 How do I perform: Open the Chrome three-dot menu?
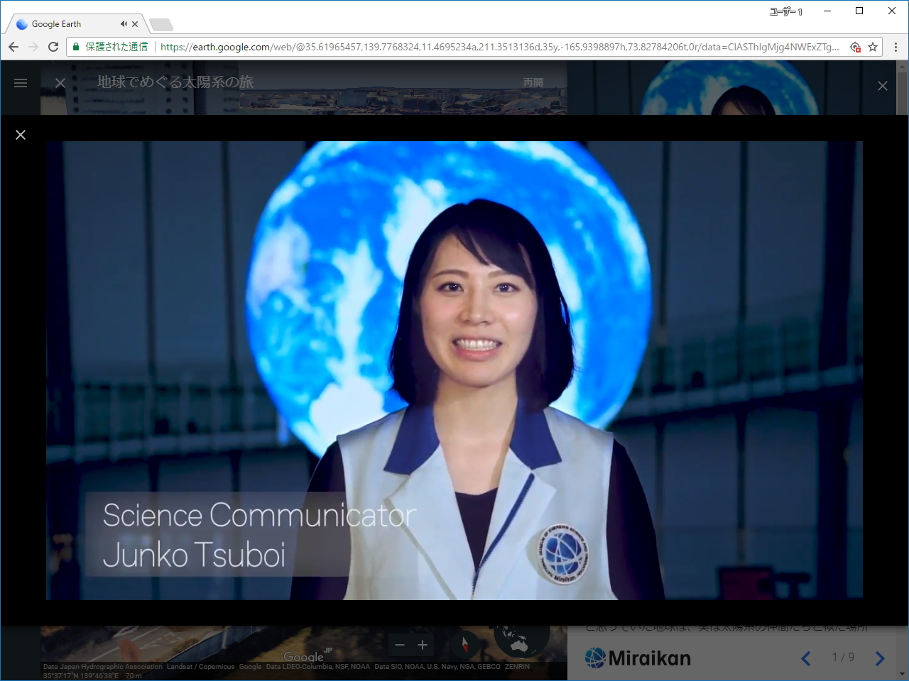coord(896,47)
